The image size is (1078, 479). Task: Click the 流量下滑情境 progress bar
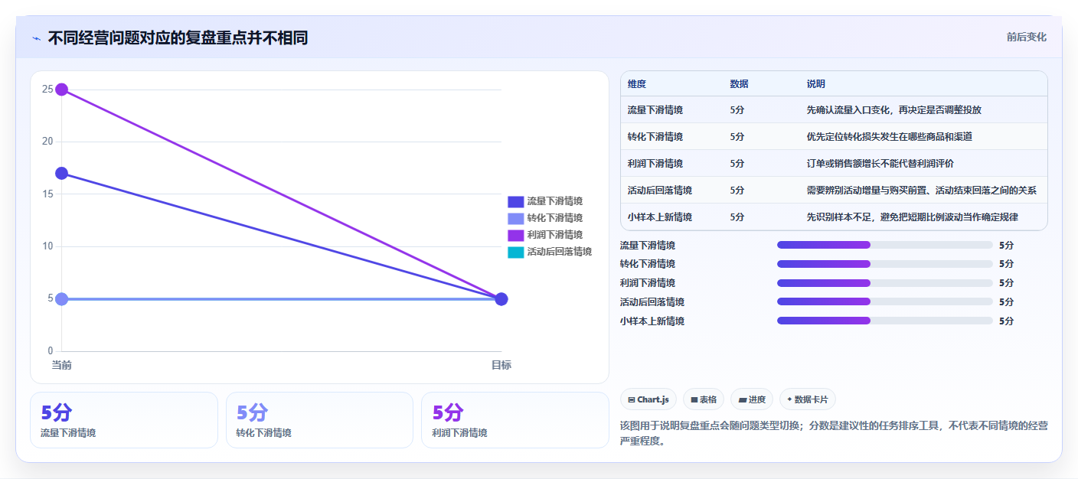click(x=885, y=245)
